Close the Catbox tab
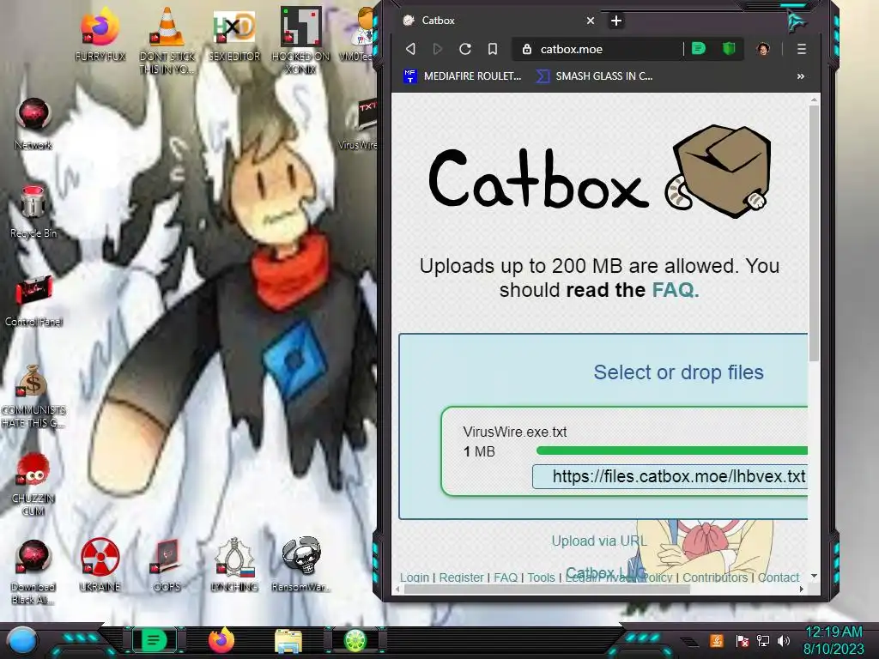The image size is (879, 659). coord(590,21)
